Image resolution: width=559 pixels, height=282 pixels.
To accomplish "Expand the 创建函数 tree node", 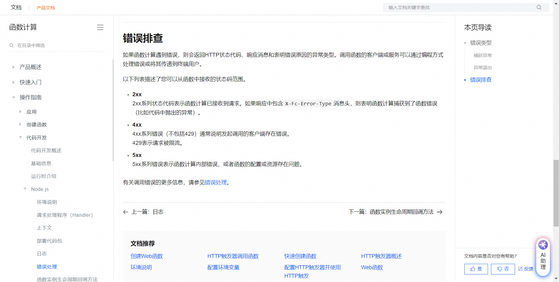I will click(x=20, y=124).
